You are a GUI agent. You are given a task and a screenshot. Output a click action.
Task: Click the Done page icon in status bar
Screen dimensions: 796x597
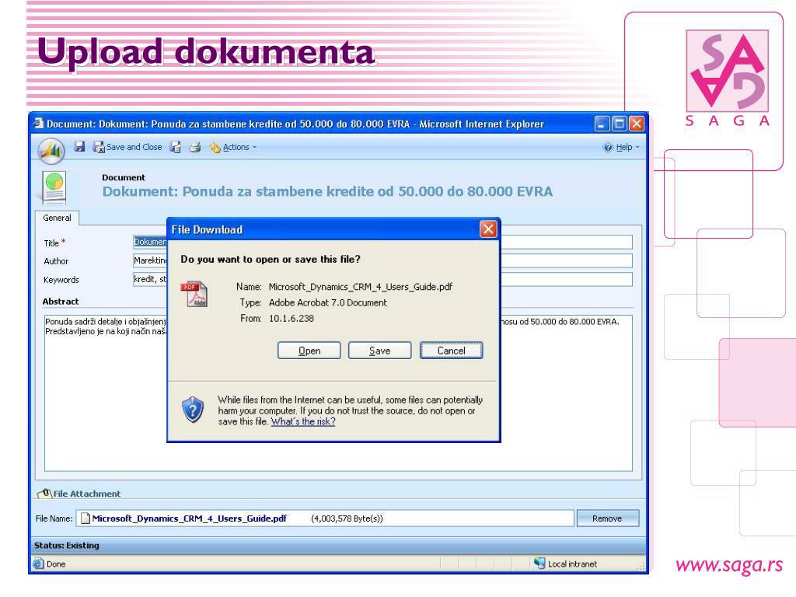click(39, 564)
